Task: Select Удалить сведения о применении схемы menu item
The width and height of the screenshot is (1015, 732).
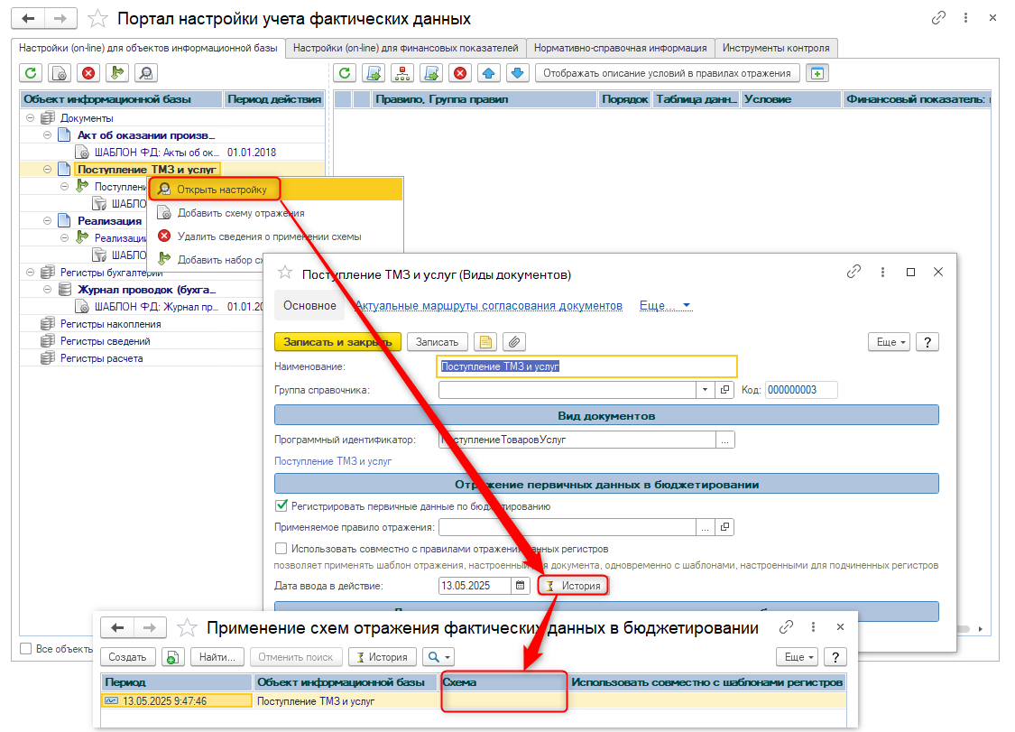Action: (x=276, y=236)
